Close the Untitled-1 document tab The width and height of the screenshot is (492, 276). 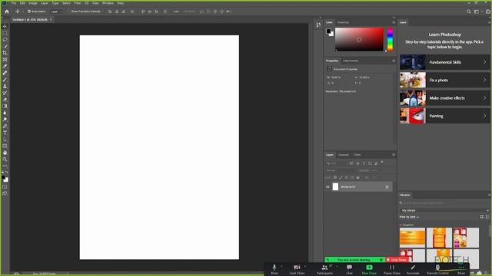(51, 19)
